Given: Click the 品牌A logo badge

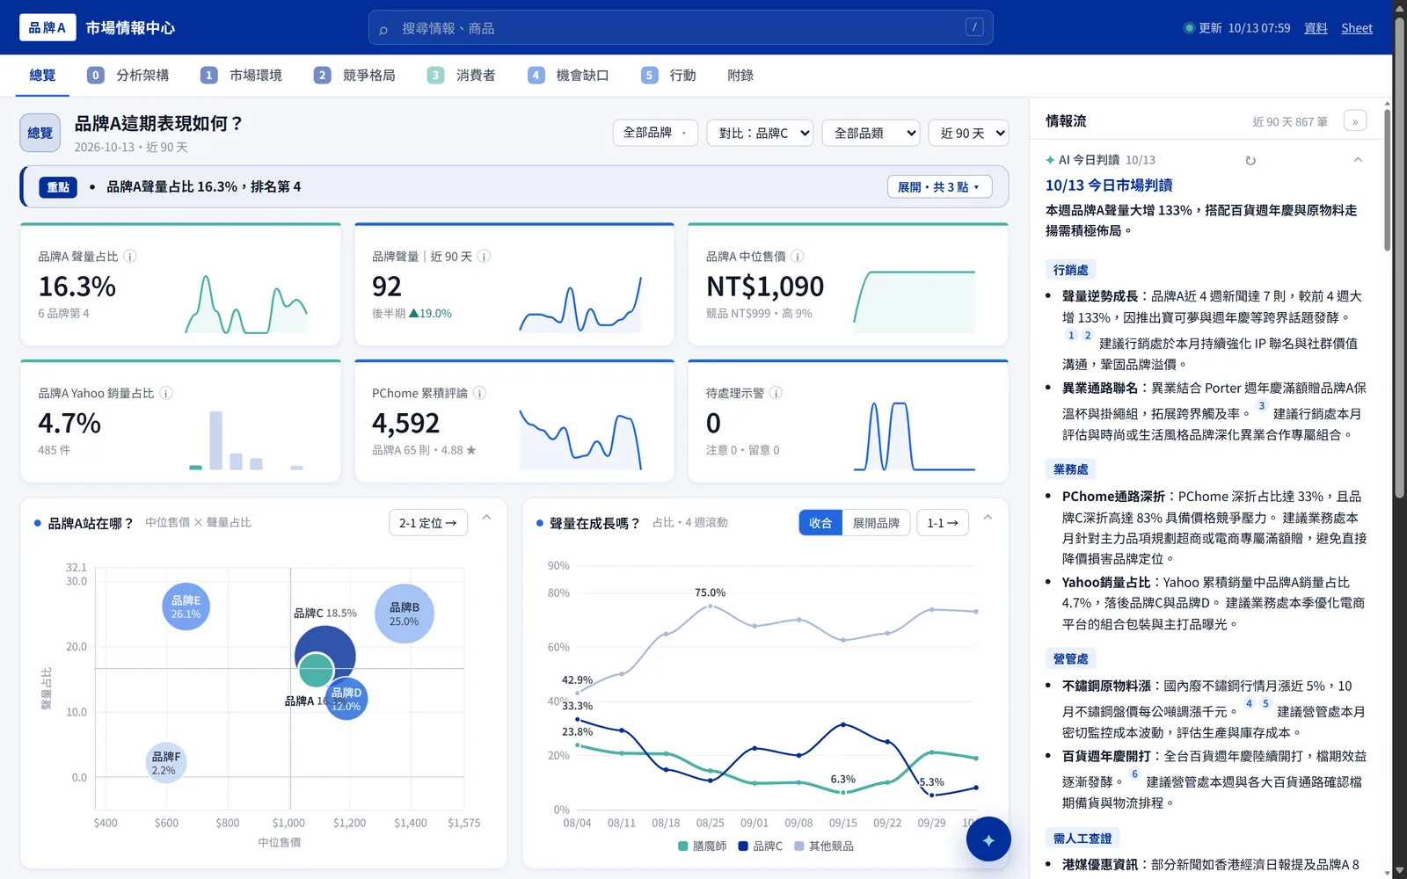Looking at the screenshot, I should pos(47,27).
